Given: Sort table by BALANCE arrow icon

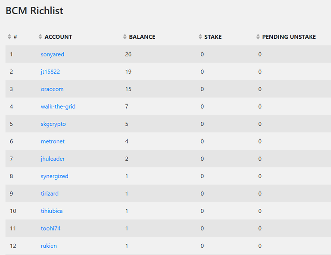Looking at the screenshot, I should pos(125,37).
